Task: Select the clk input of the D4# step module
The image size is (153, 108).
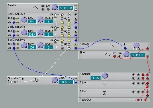Action: (56, 28)
